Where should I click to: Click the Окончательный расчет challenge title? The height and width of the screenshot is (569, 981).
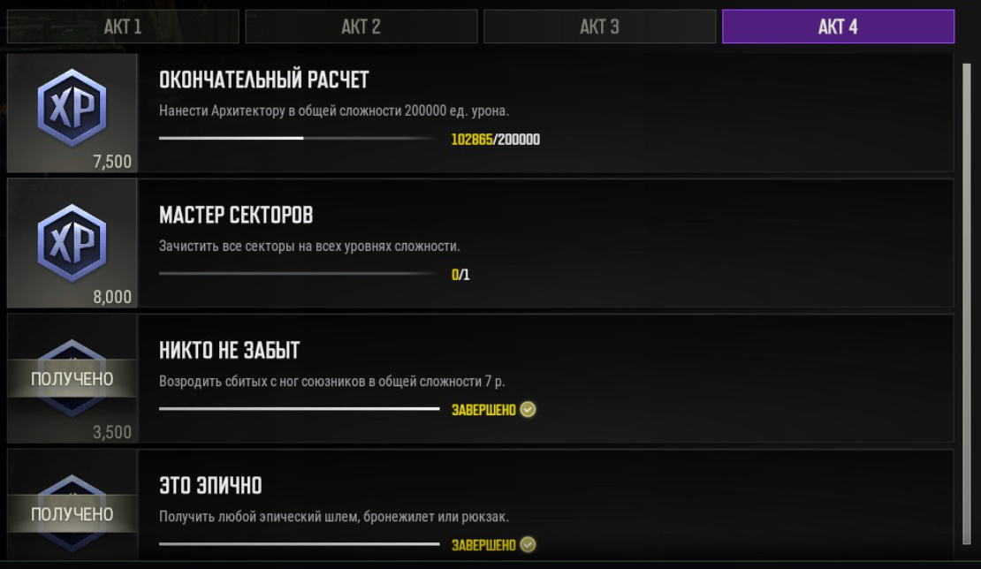[x=263, y=80]
